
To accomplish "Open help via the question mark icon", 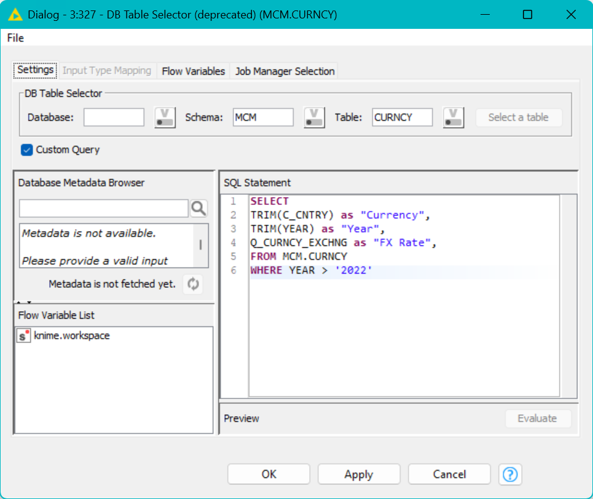I will (x=510, y=474).
